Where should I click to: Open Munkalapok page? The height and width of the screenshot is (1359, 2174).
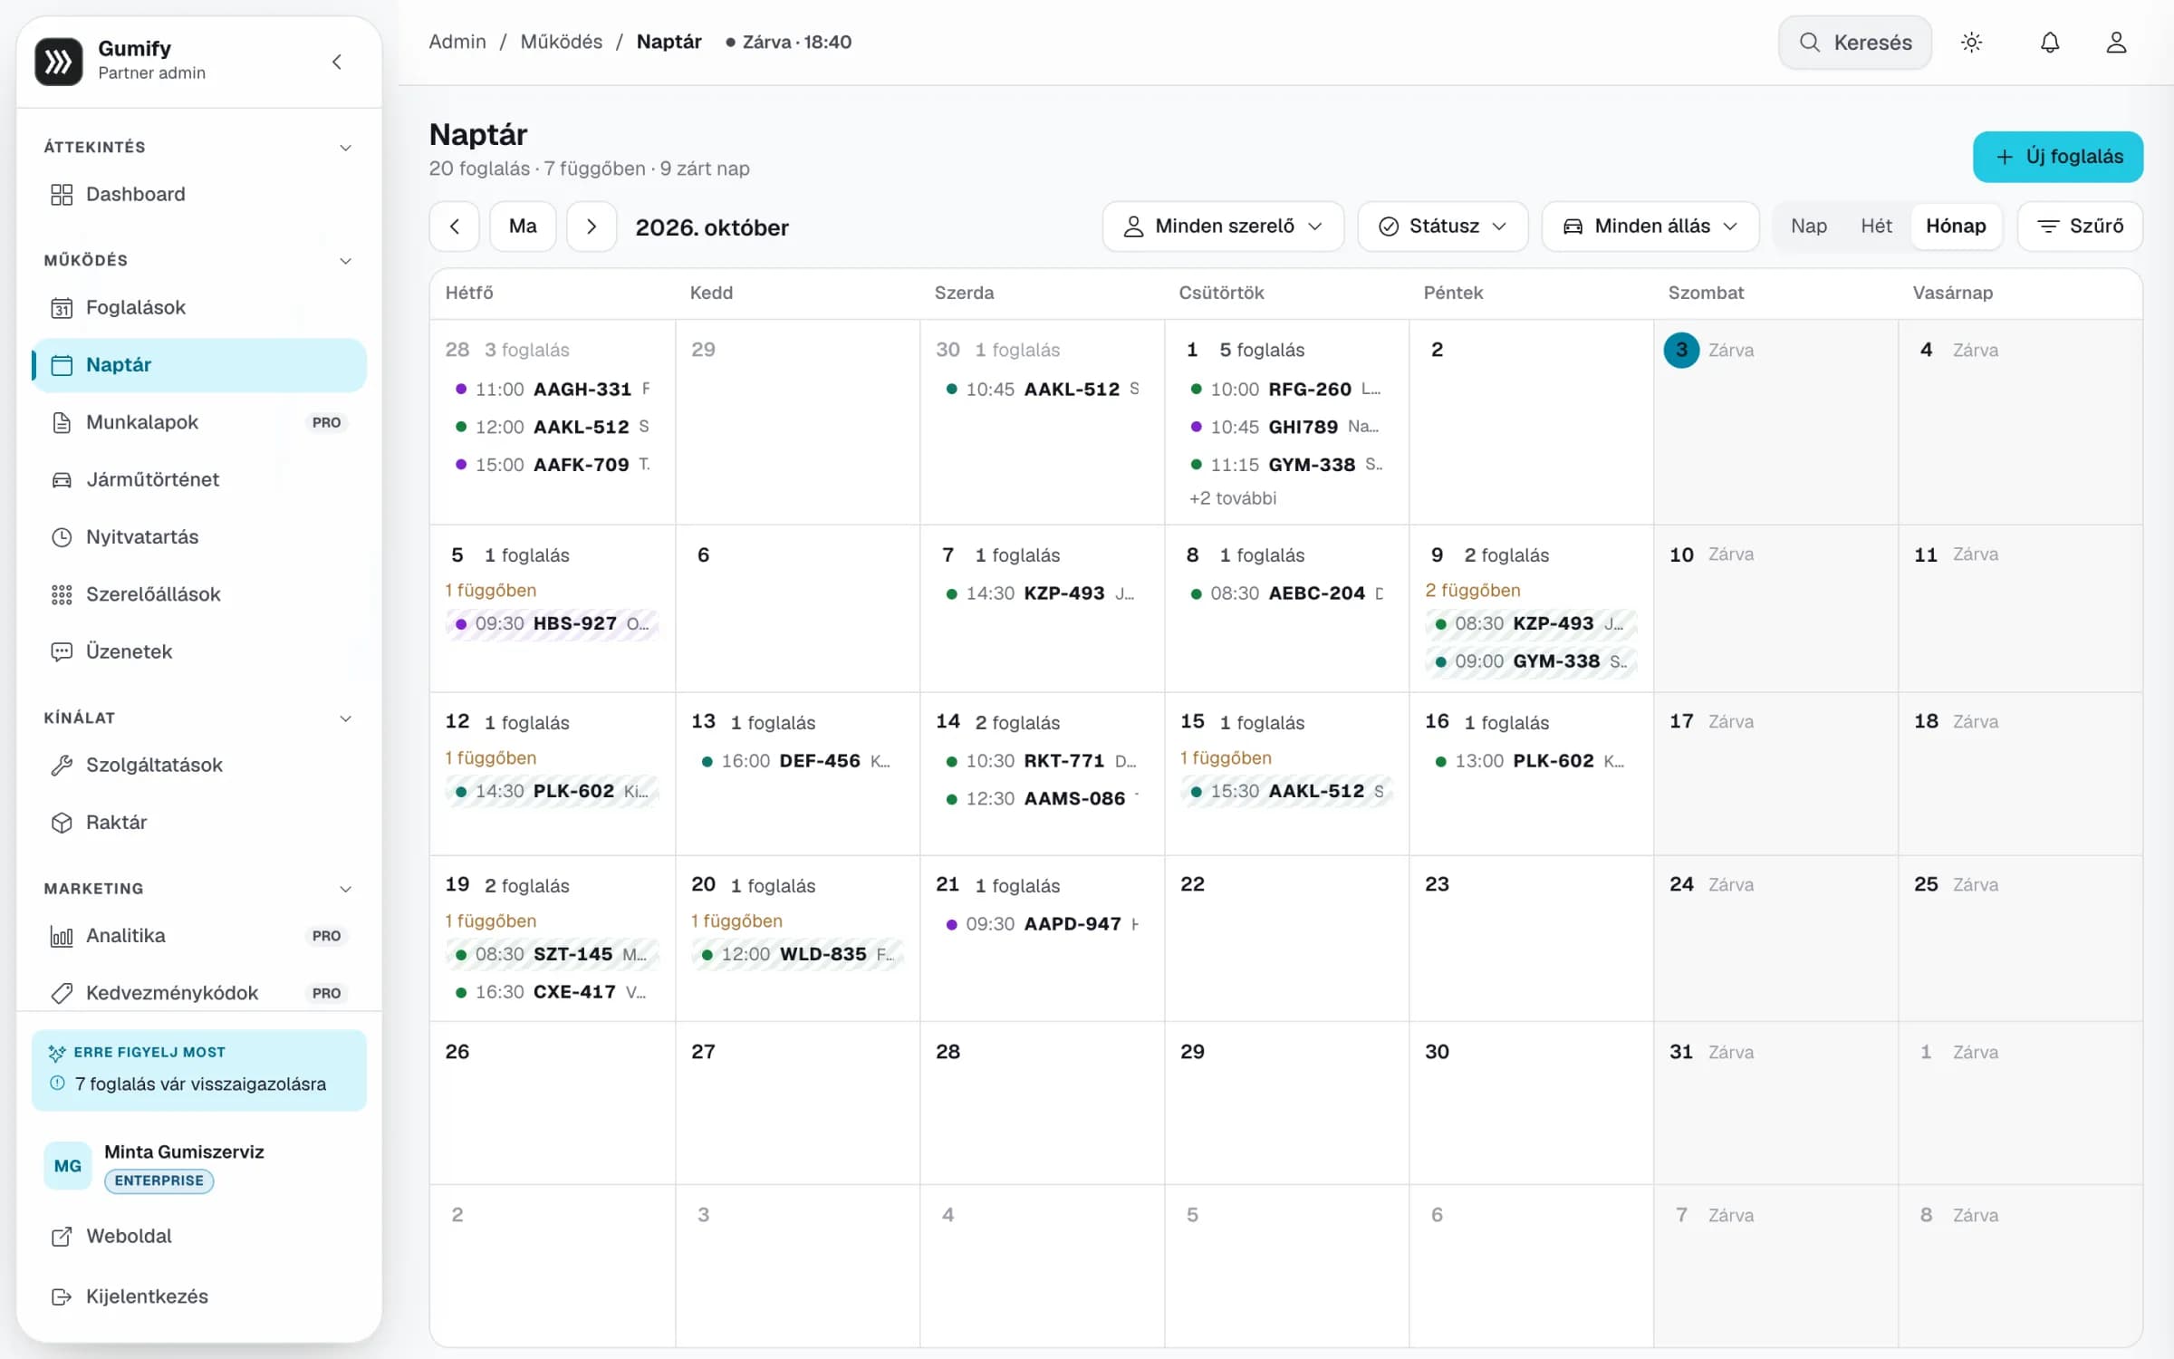199,422
